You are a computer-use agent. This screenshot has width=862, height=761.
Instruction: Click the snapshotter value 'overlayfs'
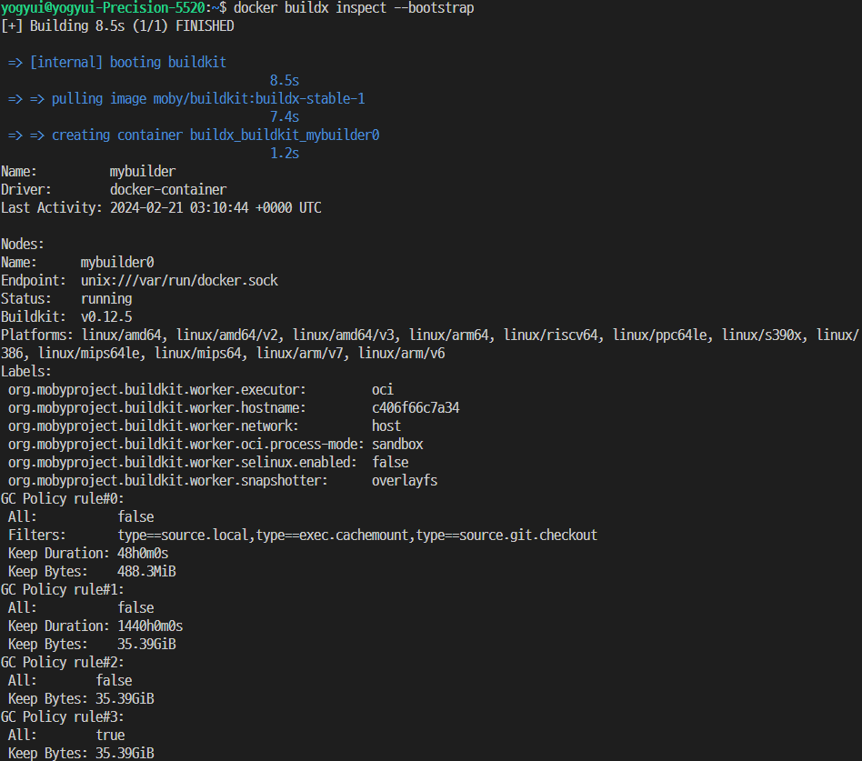pyautogui.click(x=405, y=480)
